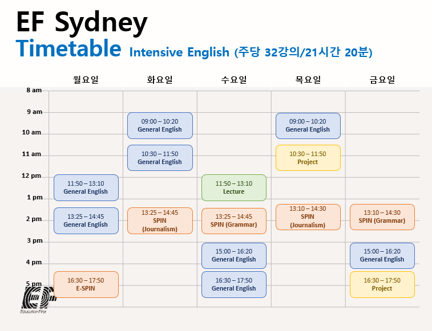This screenshot has height=331, width=432.
Task: Click the 수요일 column header
Action: (x=234, y=80)
